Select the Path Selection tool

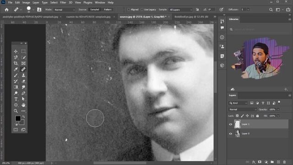point(23,99)
